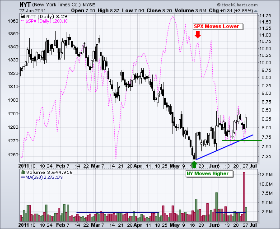Click the Apr label on price chart date axis

(x=138, y=166)
